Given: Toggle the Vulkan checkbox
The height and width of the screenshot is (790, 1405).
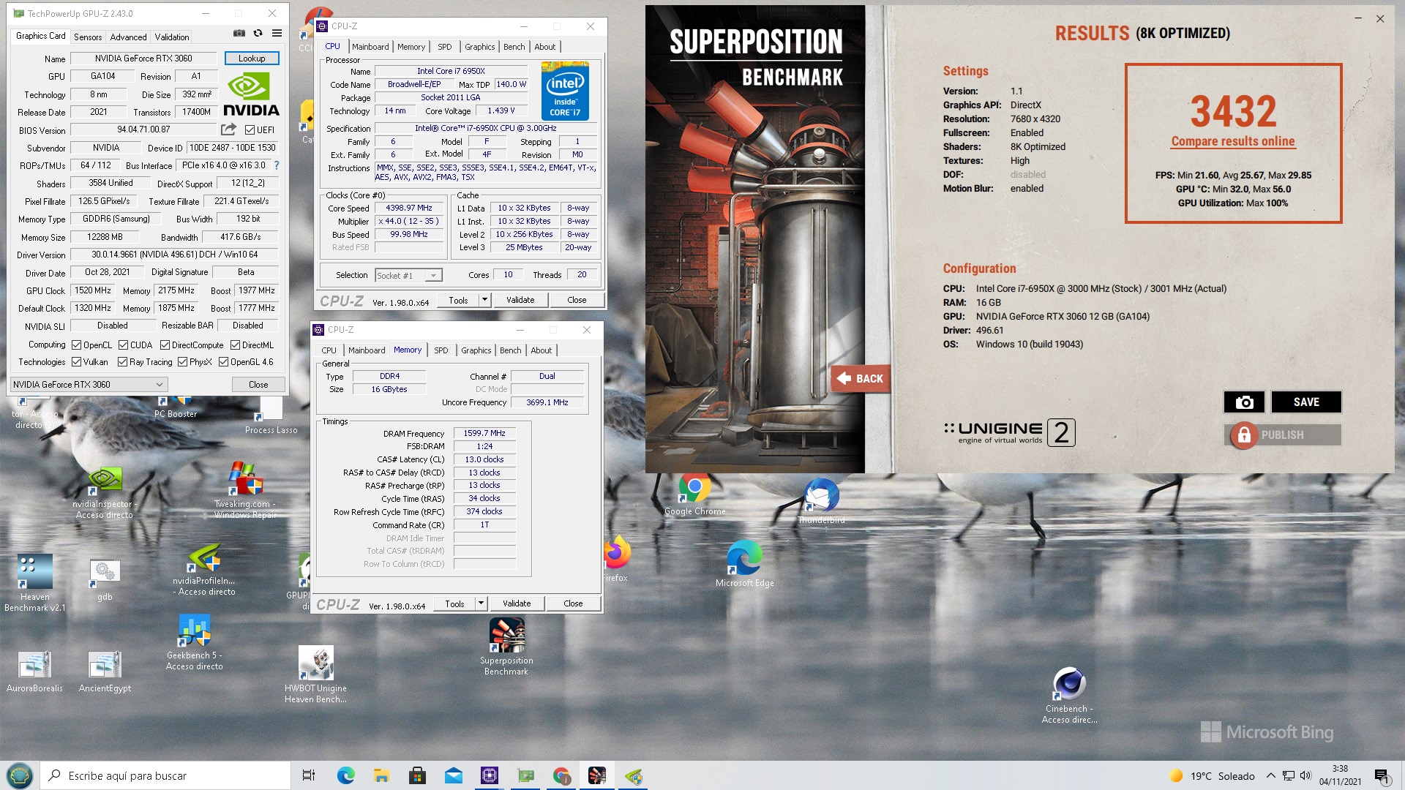Looking at the screenshot, I should tap(76, 362).
